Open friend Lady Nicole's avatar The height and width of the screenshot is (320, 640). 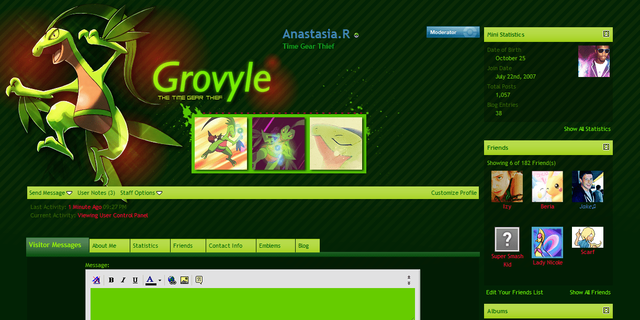[x=547, y=242]
